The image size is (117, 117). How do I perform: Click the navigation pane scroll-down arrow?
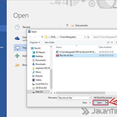(x=51, y=93)
